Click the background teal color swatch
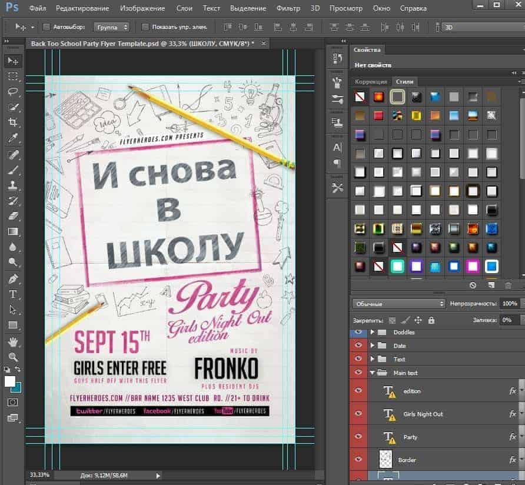 [18, 388]
